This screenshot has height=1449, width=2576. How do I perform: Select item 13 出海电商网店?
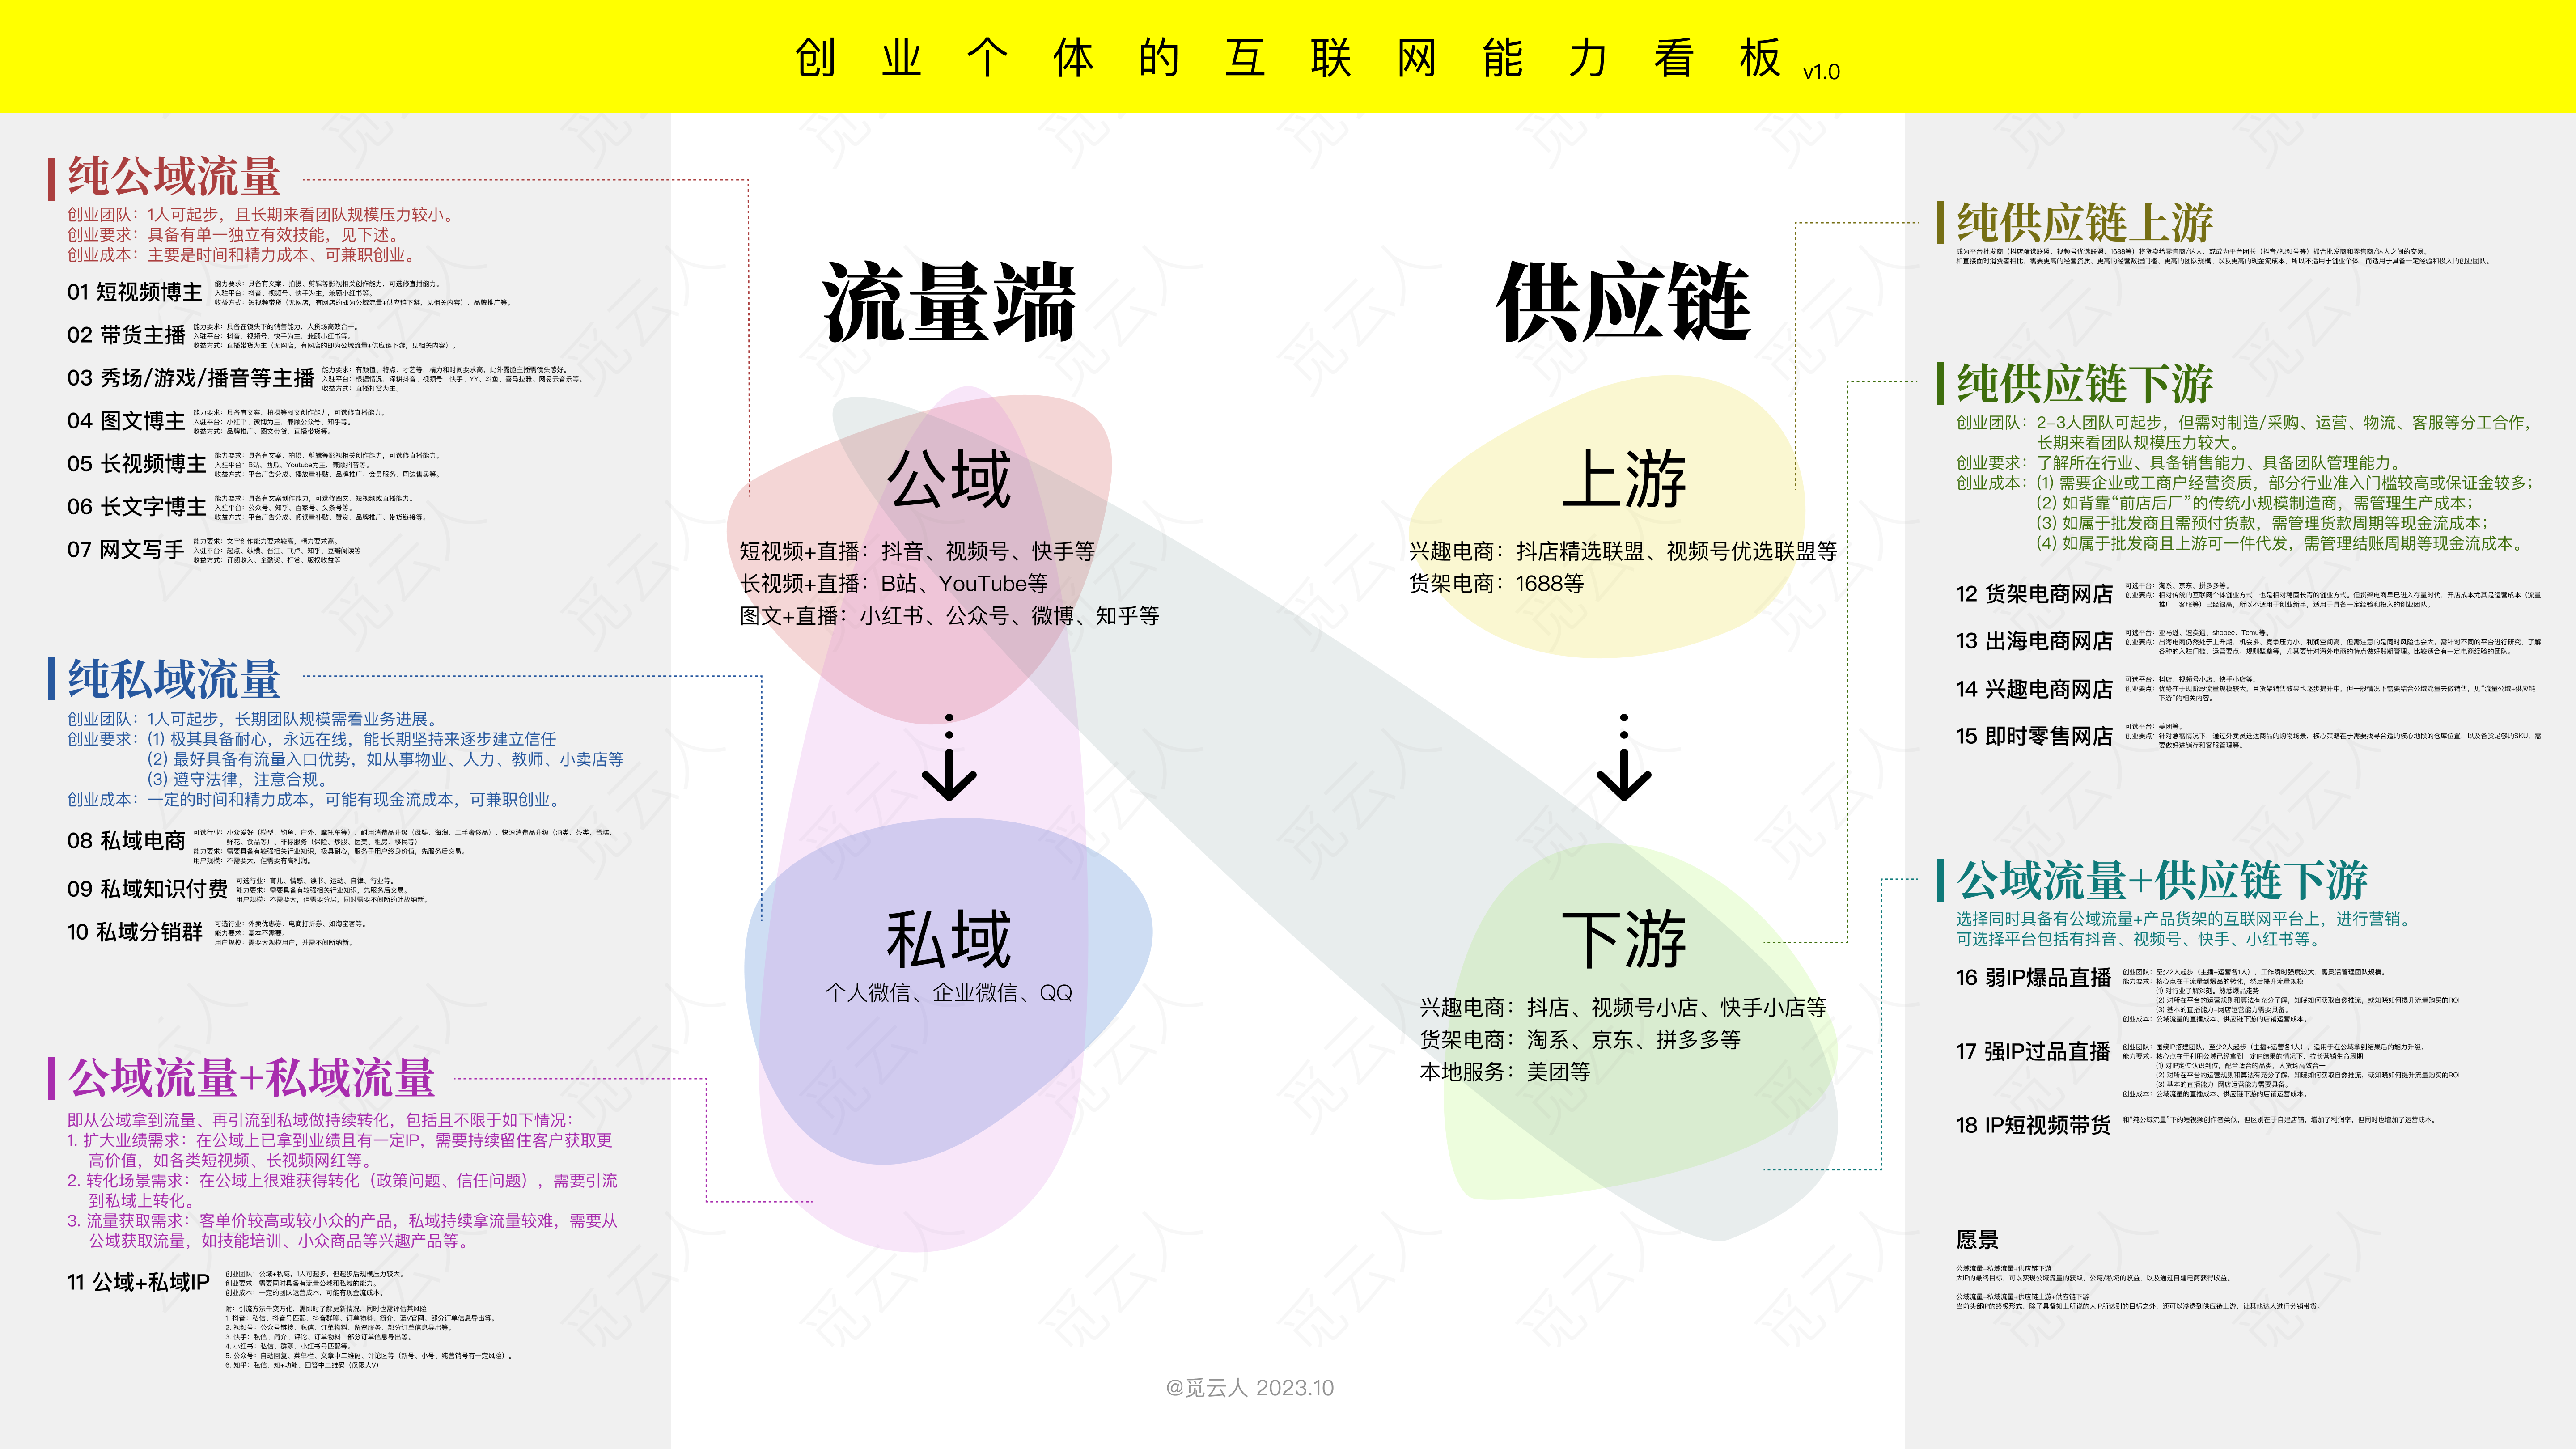[x=2033, y=641]
